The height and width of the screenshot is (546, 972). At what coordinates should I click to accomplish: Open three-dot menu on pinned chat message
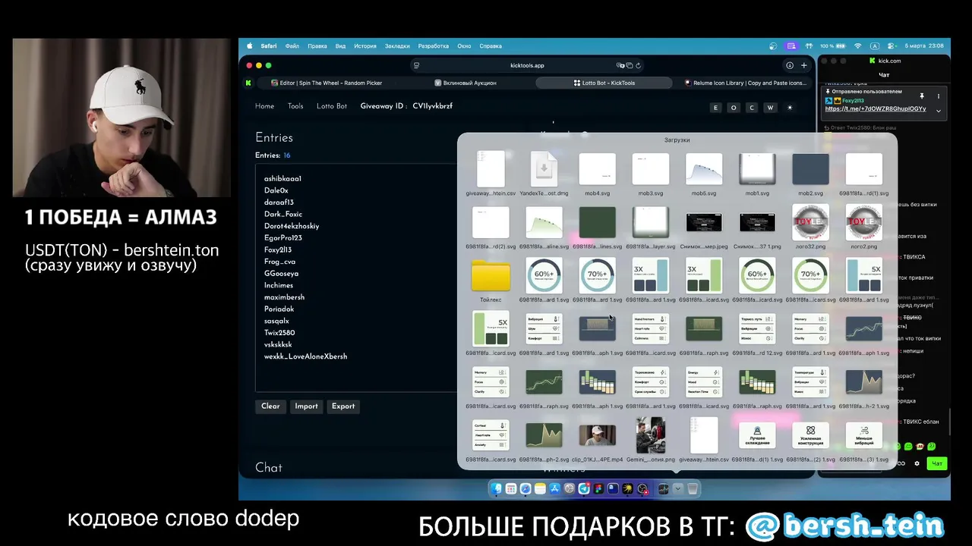click(939, 96)
